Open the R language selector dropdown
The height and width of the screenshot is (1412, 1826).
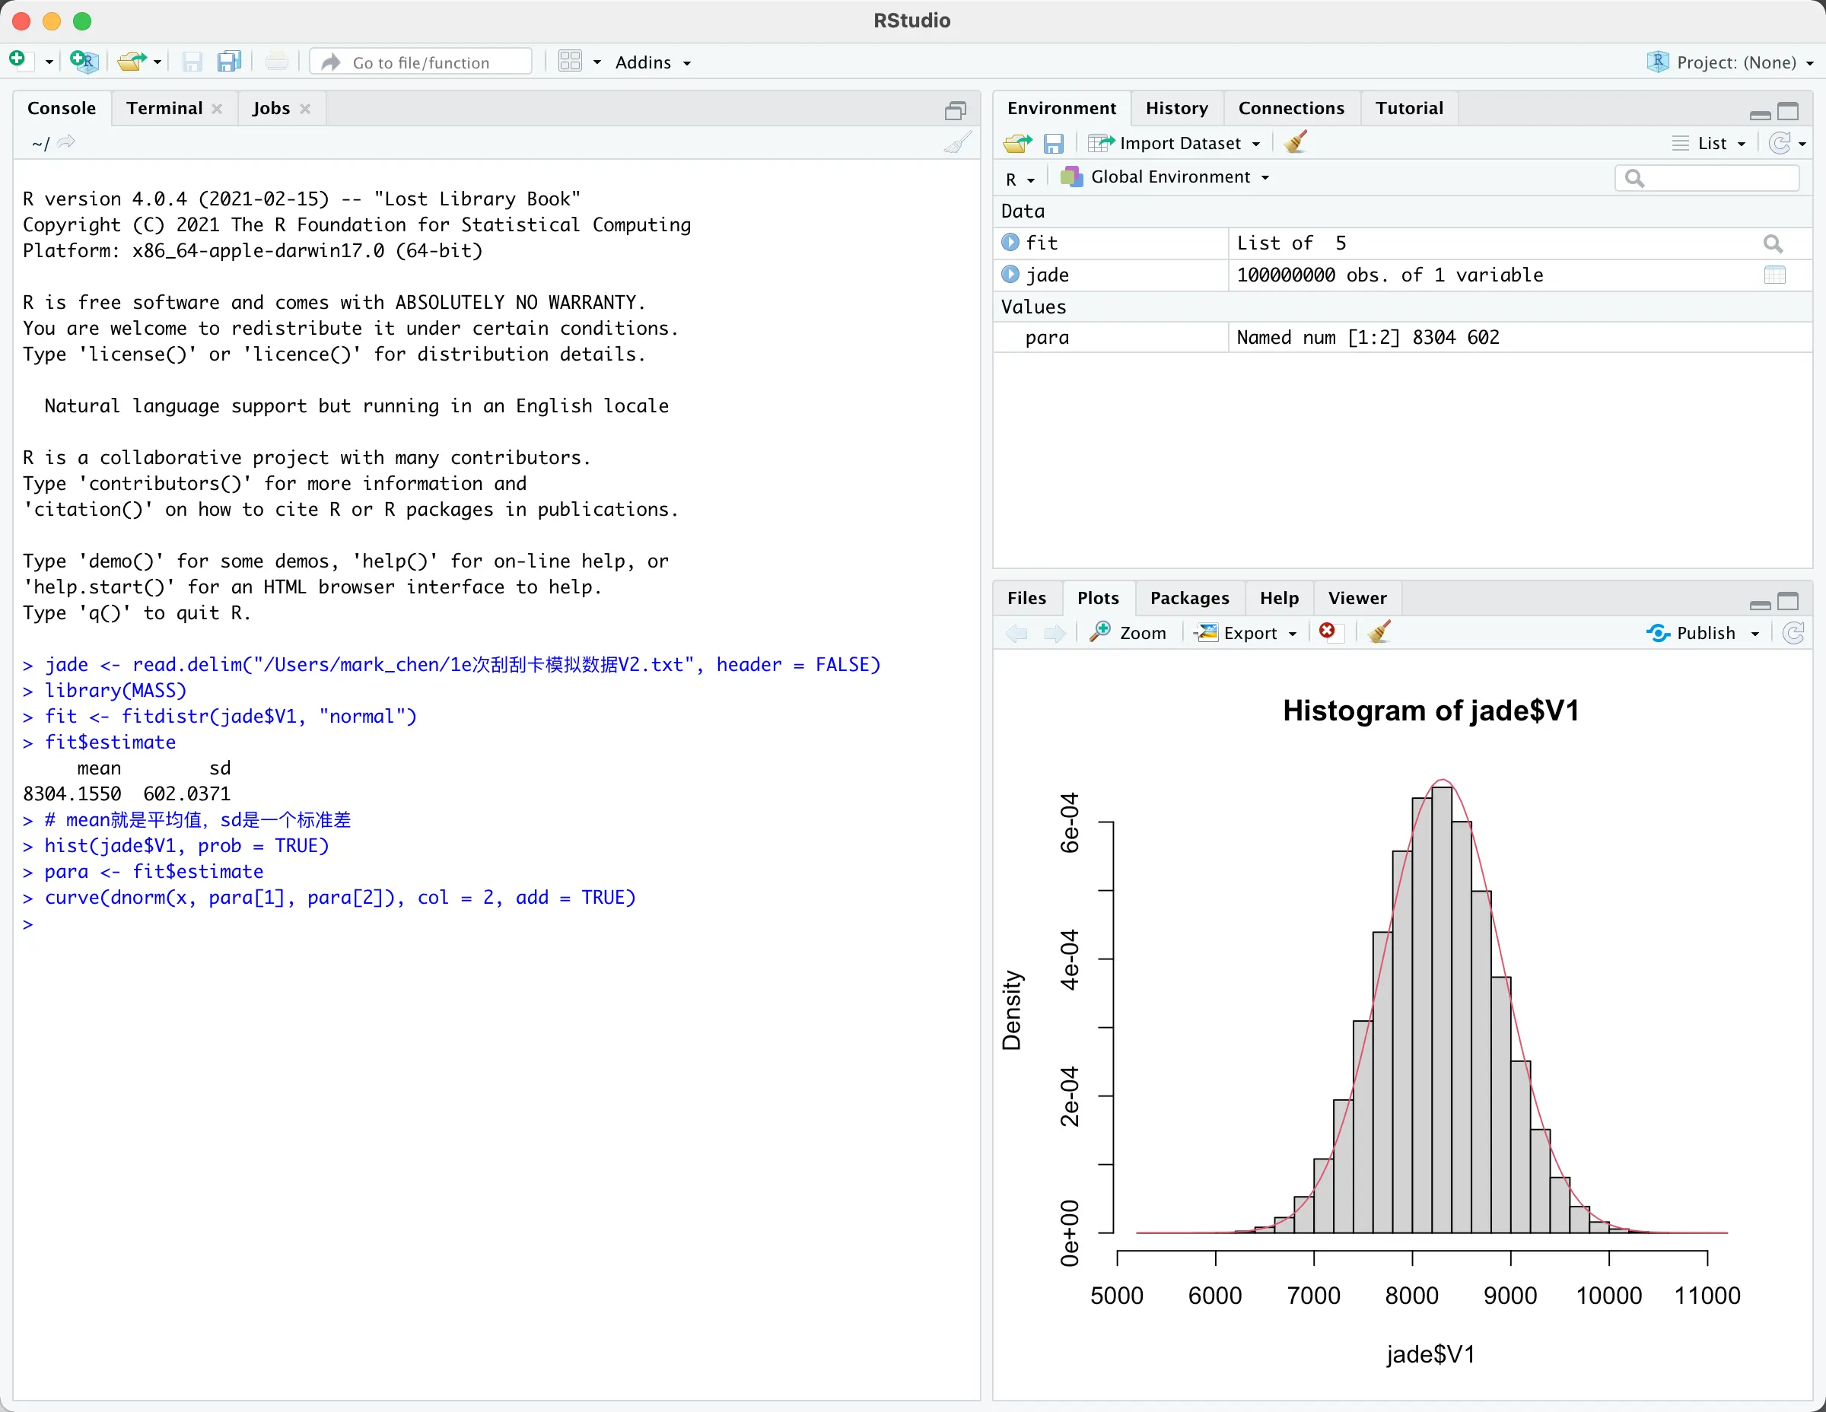tap(1020, 179)
